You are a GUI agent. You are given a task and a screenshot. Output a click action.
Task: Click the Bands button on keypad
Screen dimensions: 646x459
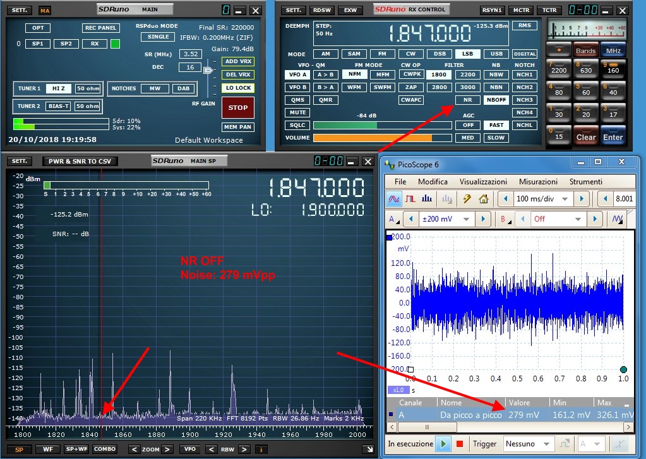[586, 50]
